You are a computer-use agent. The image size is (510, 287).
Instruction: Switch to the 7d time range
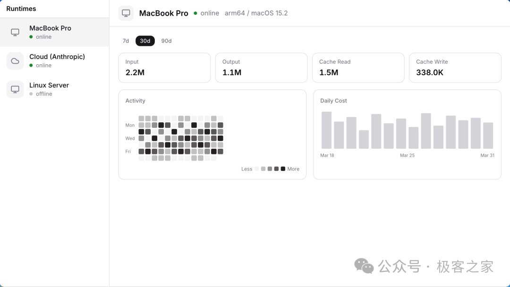pos(126,41)
